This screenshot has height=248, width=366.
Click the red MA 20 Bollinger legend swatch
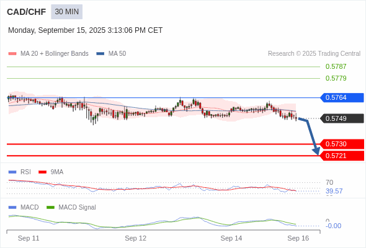click(12, 54)
